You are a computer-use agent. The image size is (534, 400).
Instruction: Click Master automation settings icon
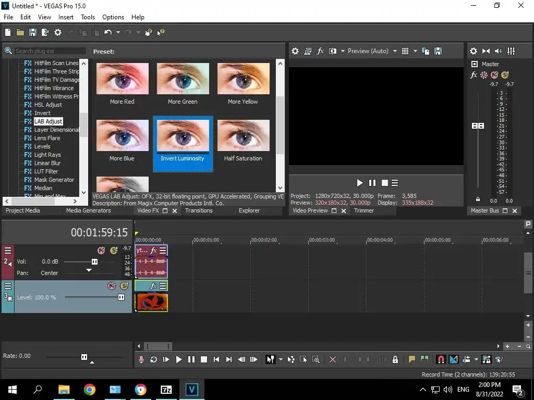click(x=483, y=75)
